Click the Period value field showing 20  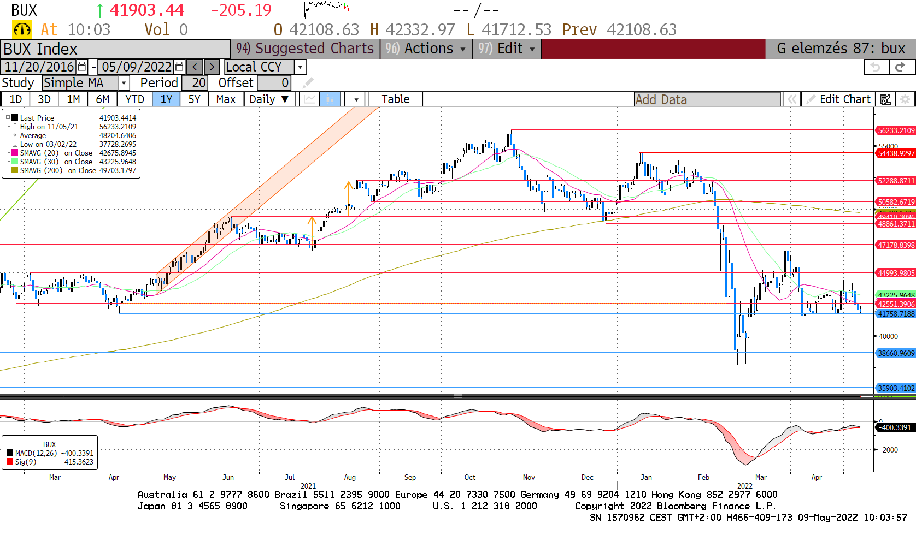tap(195, 83)
